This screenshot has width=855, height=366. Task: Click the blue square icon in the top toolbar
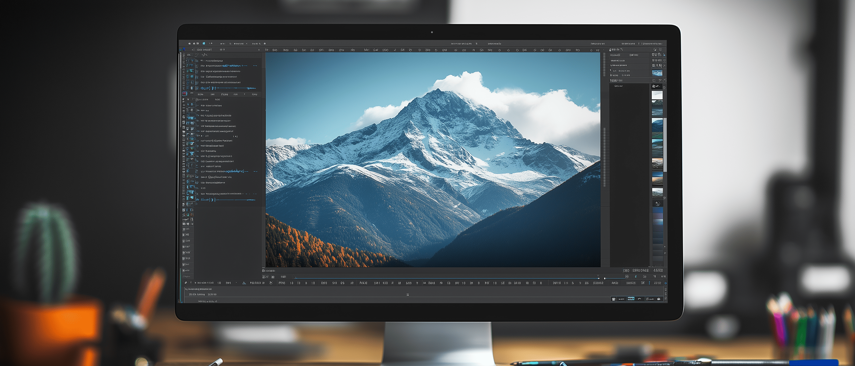pyautogui.click(x=204, y=43)
